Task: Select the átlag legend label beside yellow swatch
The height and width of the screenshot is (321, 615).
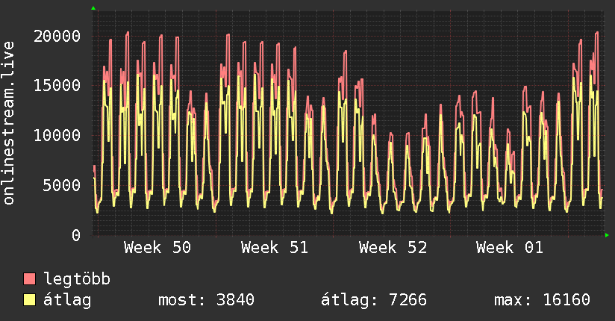Action: point(68,300)
